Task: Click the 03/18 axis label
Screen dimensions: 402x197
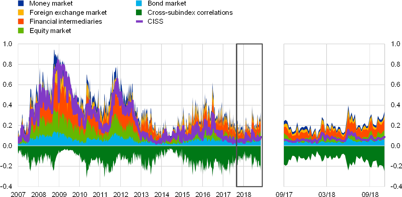Action: [328, 194]
